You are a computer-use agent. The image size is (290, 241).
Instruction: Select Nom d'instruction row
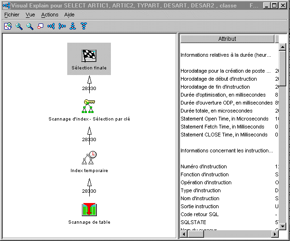click(x=229, y=198)
